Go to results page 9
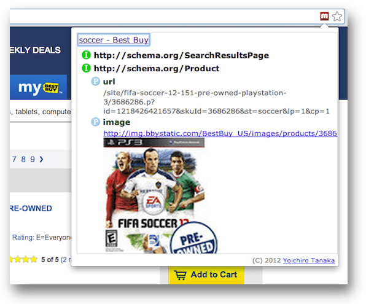Image resolution: width=366 pixels, height=304 pixels. tap(33, 159)
